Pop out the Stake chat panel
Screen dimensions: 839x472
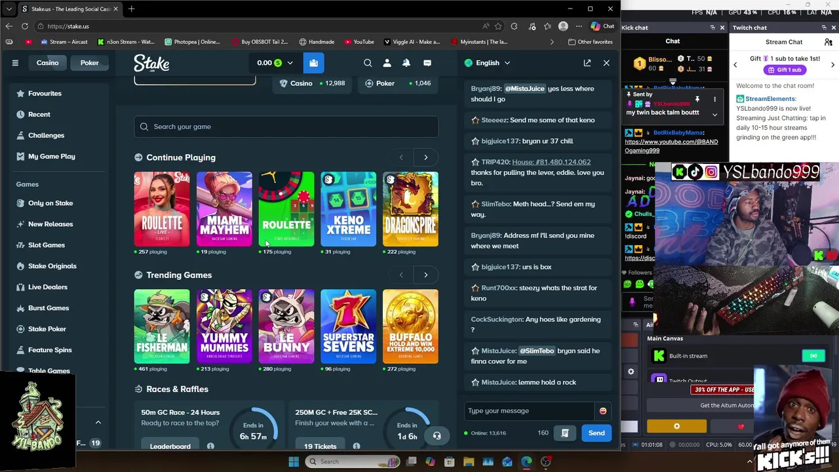click(x=587, y=63)
